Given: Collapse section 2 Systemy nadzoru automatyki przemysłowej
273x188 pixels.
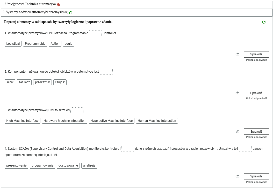Looking at the screenshot, I should (35, 12).
